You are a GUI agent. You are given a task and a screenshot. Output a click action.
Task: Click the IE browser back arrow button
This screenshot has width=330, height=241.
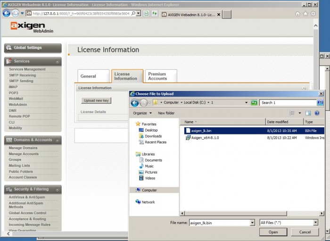point(6,13)
